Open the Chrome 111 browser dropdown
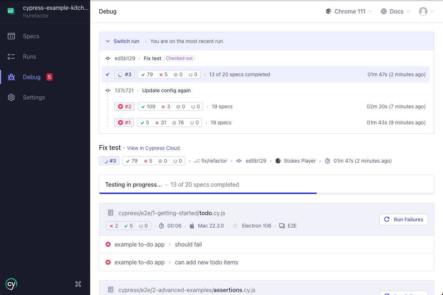443x295 pixels. [348, 11]
